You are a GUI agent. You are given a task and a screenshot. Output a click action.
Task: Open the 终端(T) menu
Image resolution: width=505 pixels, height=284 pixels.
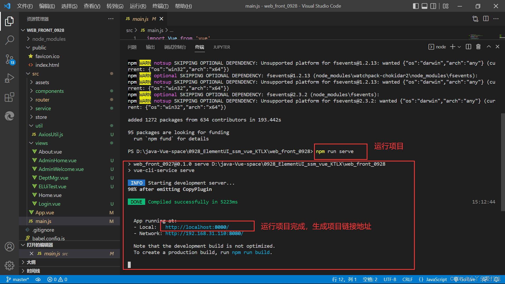coord(160,6)
